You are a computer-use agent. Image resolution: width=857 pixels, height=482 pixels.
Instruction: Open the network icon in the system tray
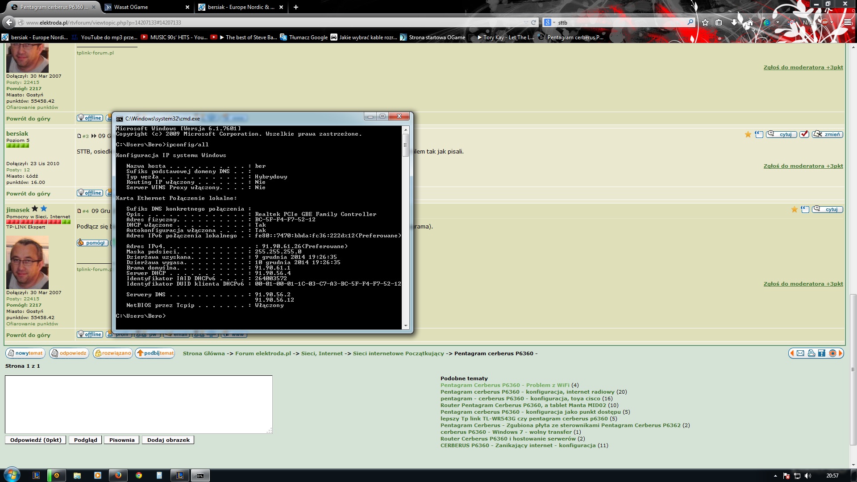pos(797,476)
